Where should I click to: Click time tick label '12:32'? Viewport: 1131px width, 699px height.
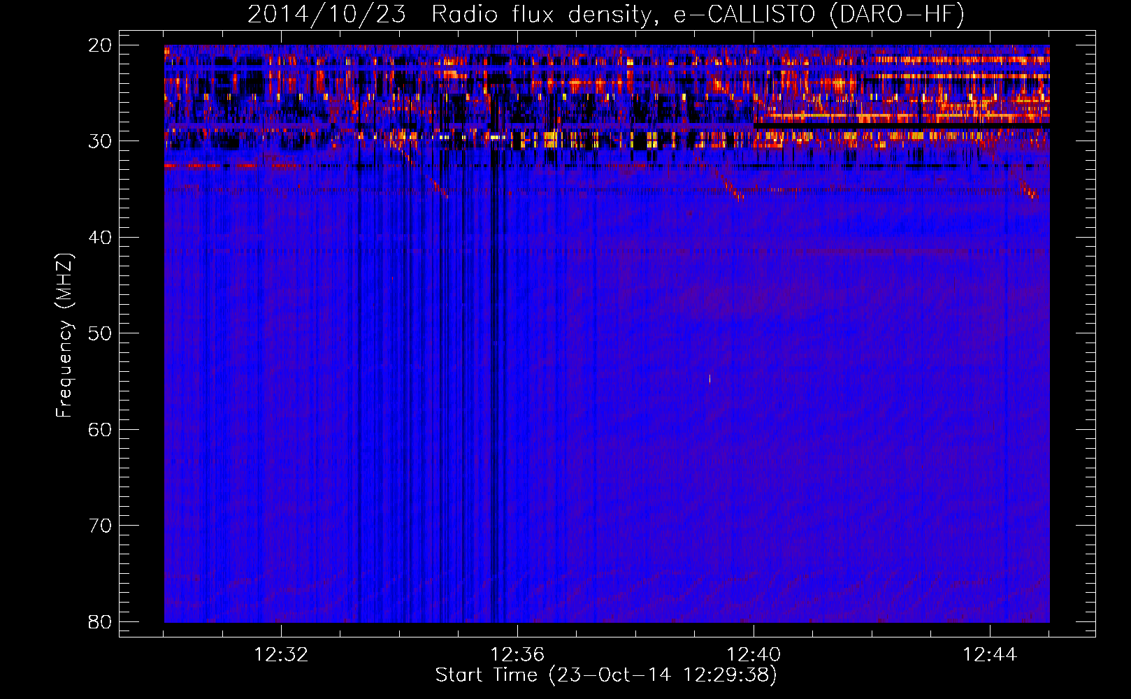tap(281, 655)
